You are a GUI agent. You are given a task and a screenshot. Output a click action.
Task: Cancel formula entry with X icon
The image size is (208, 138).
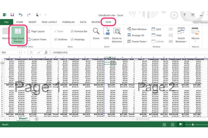point(31,52)
